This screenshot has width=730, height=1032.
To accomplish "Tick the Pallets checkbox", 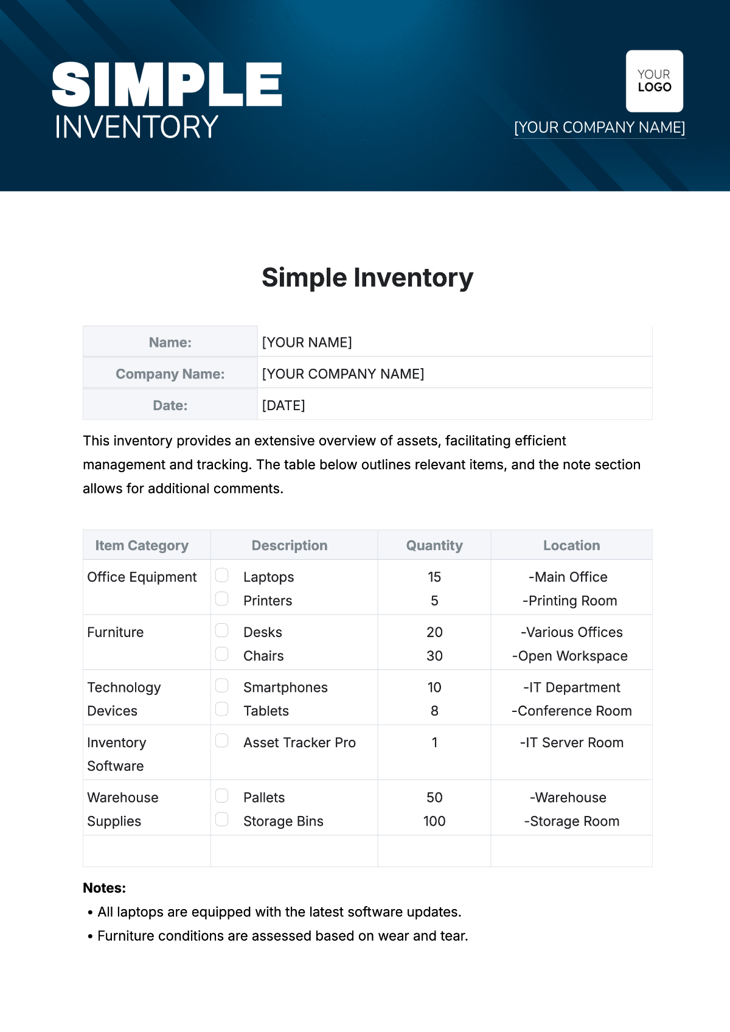I will point(222,796).
